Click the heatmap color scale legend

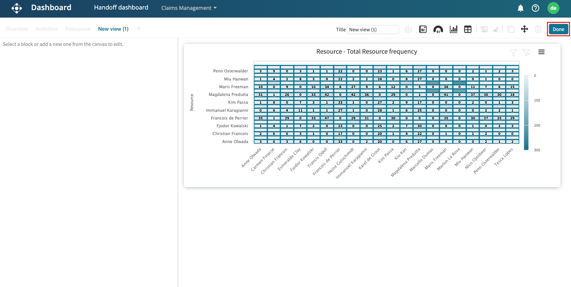click(526, 113)
